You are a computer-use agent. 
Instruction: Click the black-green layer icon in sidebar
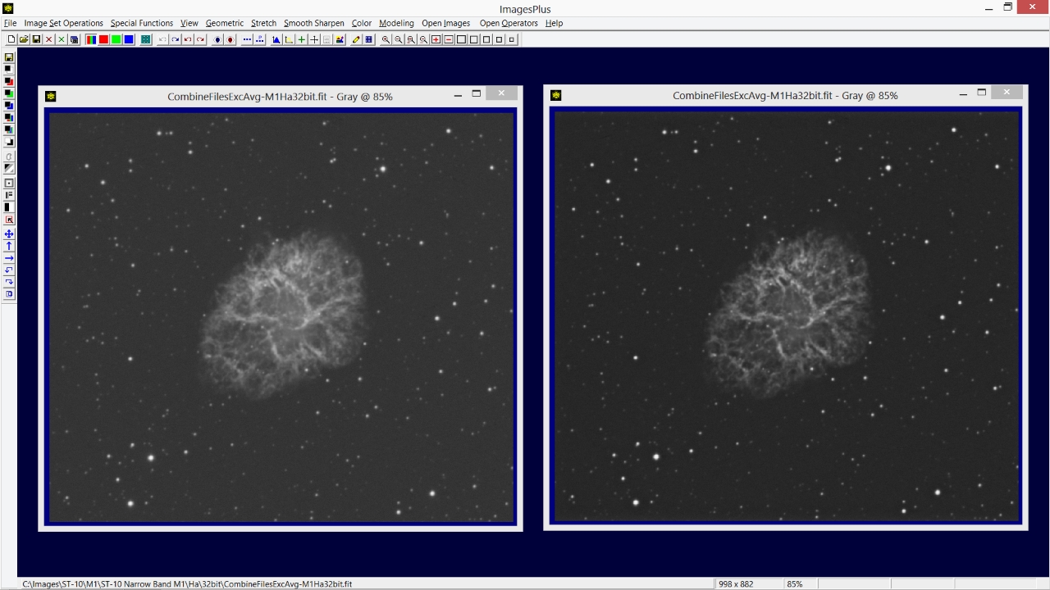point(9,93)
